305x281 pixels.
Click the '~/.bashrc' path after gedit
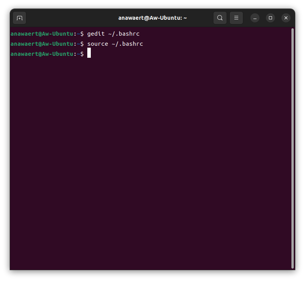tap(124, 34)
